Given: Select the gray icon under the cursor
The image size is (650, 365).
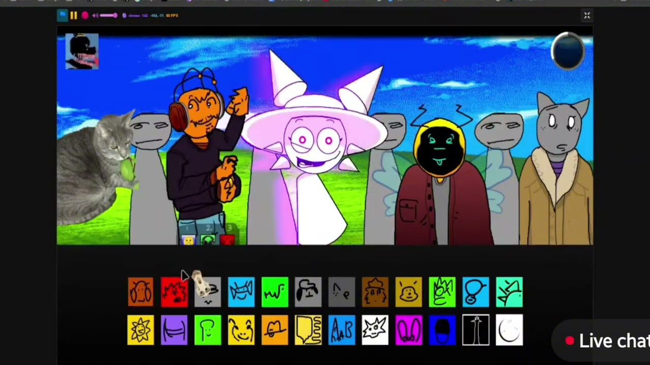Looking at the screenshot, I should pyautogui.click(x=208, y=292).
